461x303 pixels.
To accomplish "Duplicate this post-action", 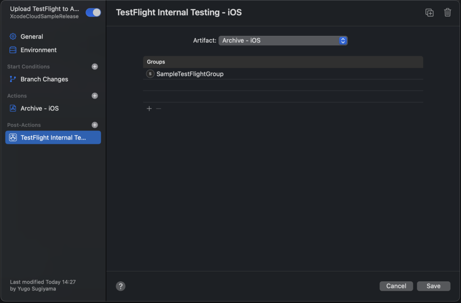I will pyautogui.click(x=429, y=13).
